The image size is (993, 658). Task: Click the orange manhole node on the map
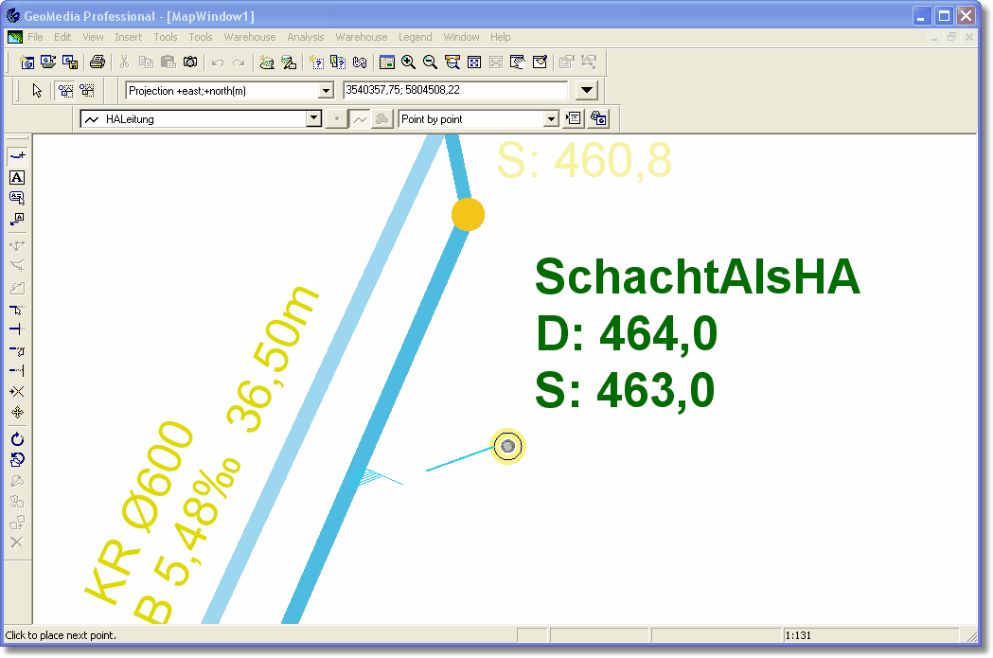pos(468,215)
